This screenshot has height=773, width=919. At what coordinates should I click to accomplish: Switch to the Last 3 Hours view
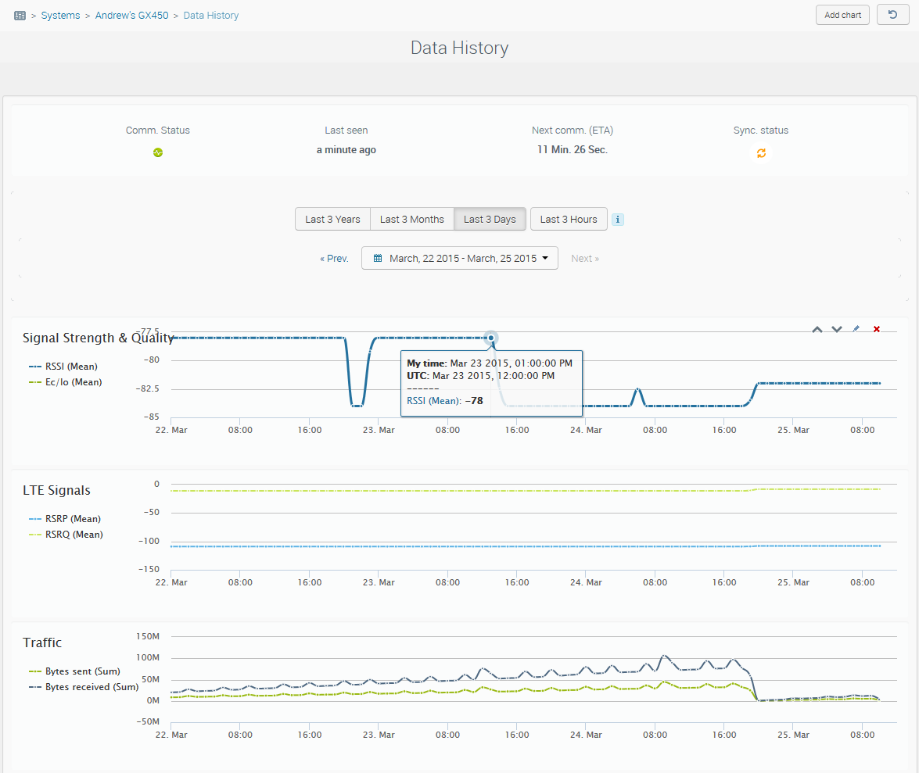(x=569, y=219)
